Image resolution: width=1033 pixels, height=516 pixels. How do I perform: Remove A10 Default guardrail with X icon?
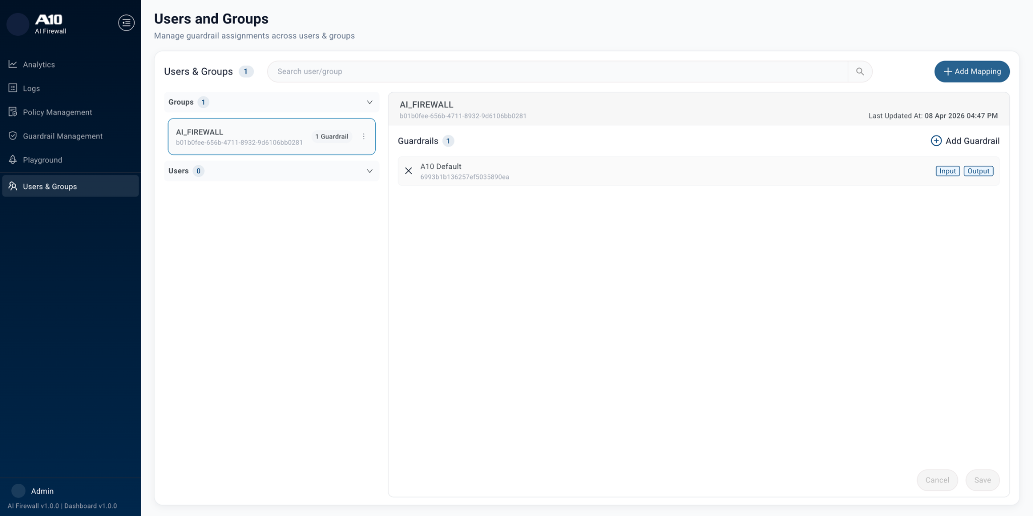coord(409,171)
